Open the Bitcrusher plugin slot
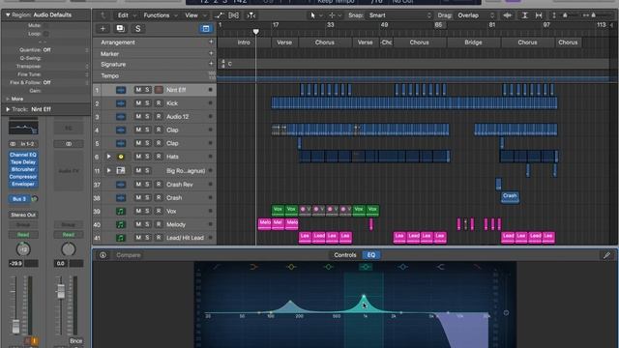 coord(23,170)
